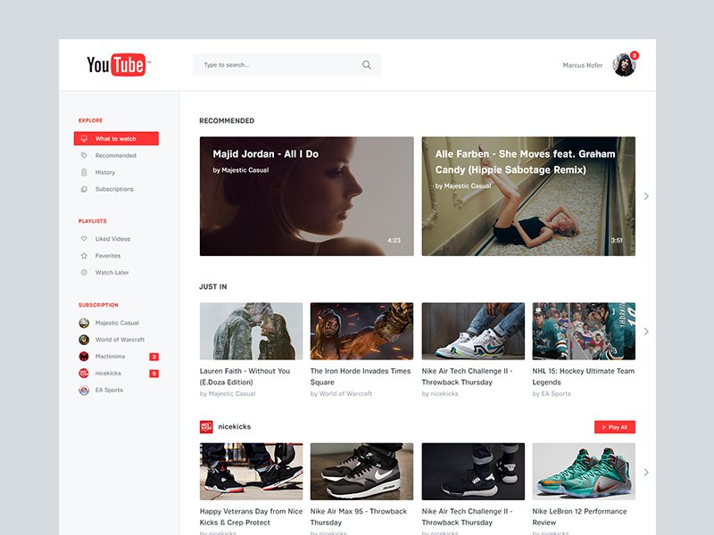Open The Iron Horde Invades thumbnail

point(362,331)
